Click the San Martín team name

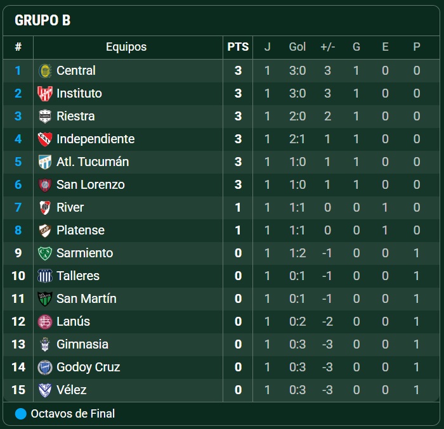coord(86,298)
